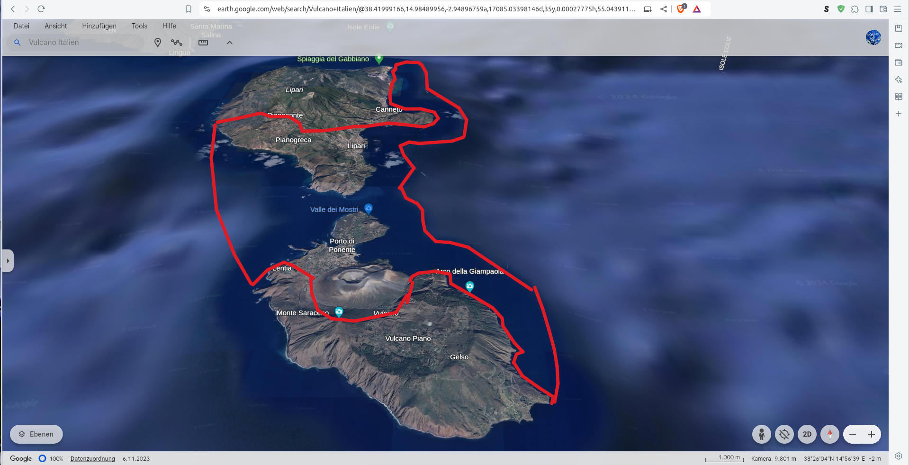Open the Datei menu
The height and width of the screenshot is (465, 909).
point(21,26)
